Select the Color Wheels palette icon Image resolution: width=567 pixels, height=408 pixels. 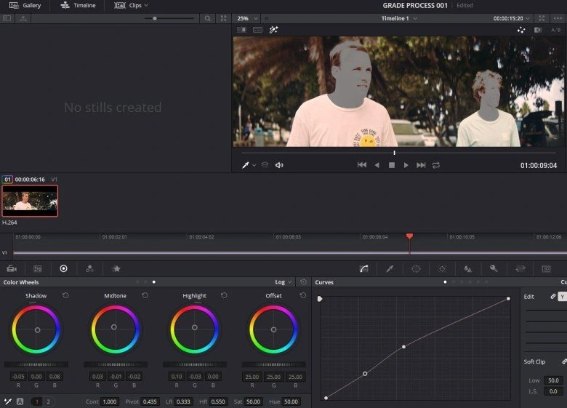tap(64, 268)
